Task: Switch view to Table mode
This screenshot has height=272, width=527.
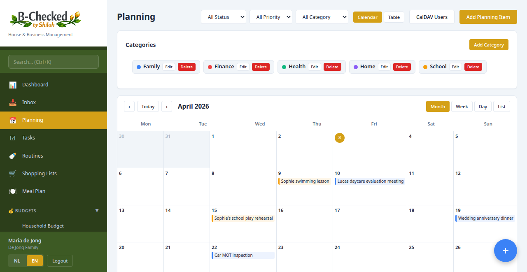Action: click(x=394, y=17)
